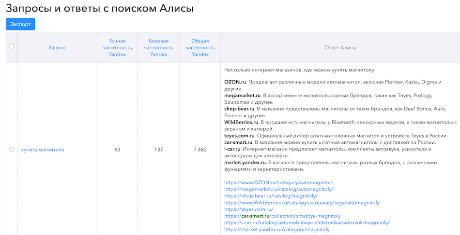Viewport: 460px width, 235px height.
Task: Click the blue Экспорт button
Action: click(20, 24)
